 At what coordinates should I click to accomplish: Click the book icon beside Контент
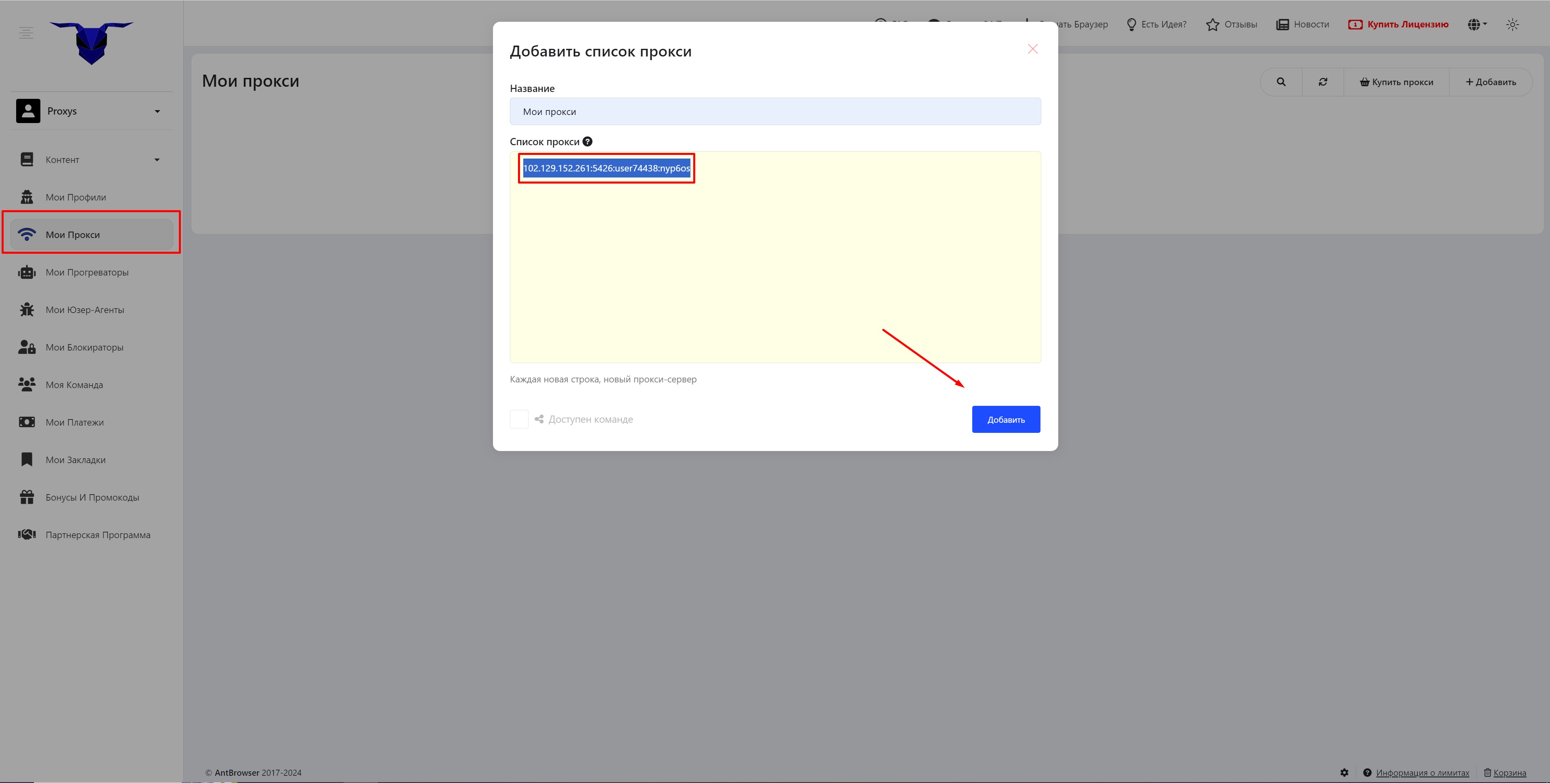27,159
